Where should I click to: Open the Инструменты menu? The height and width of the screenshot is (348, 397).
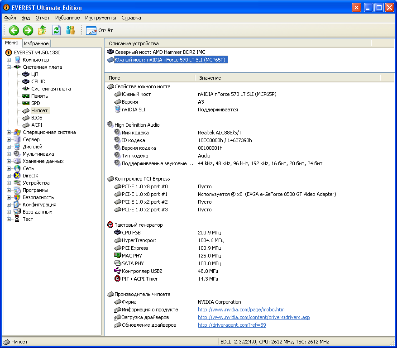point(100,18)
